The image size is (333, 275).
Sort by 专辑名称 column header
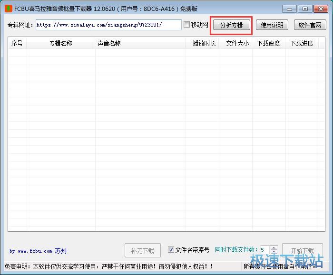pyautogui.click(x=61, y=43)
